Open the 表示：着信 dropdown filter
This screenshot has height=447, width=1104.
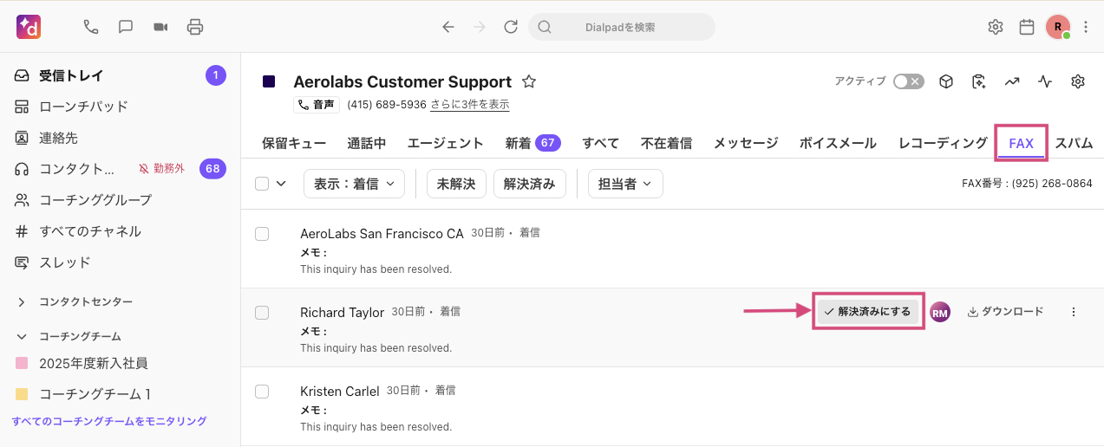pyautogui.click(x=354, y=184)
